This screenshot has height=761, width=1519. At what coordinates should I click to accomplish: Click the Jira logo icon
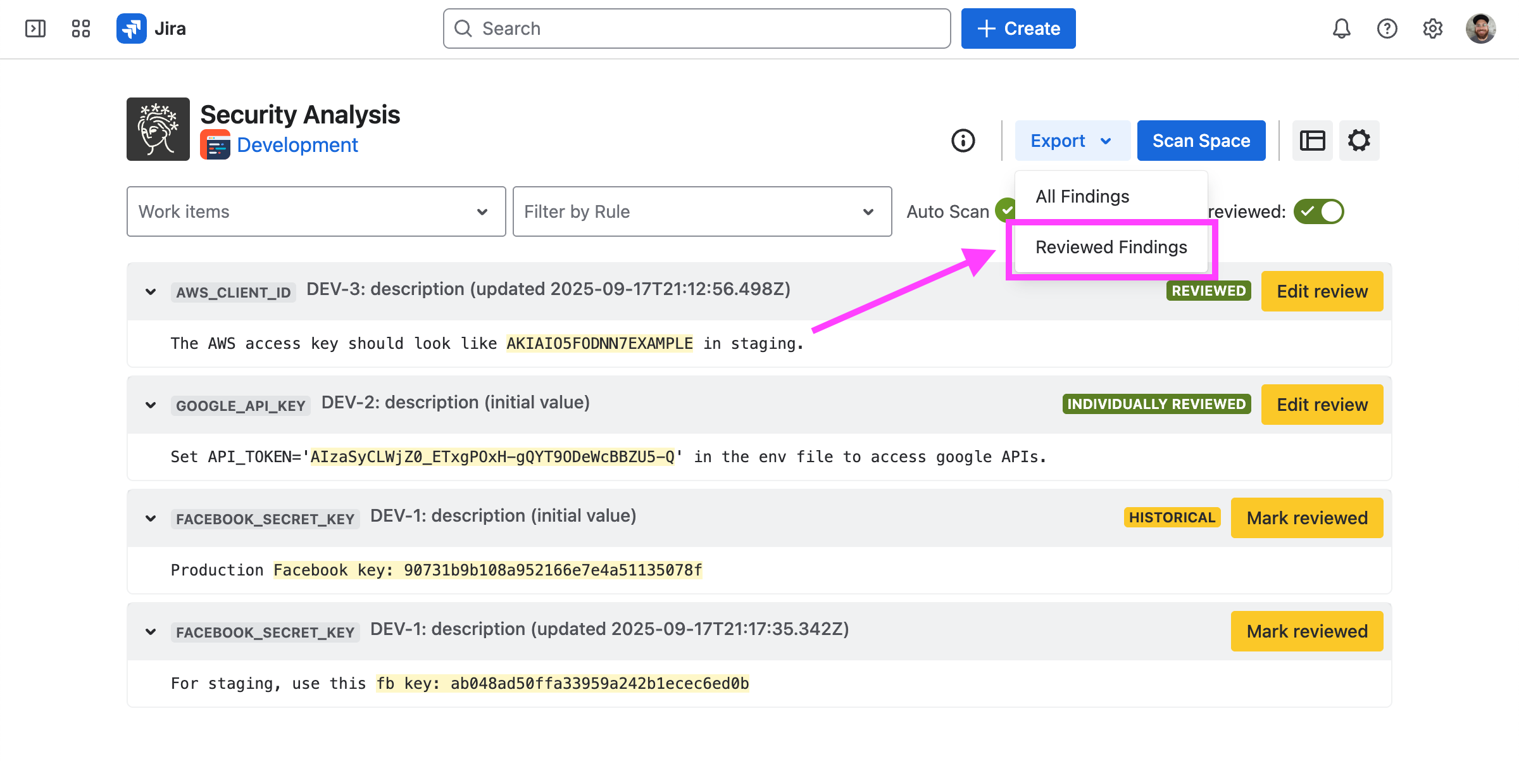click(132, 28)
